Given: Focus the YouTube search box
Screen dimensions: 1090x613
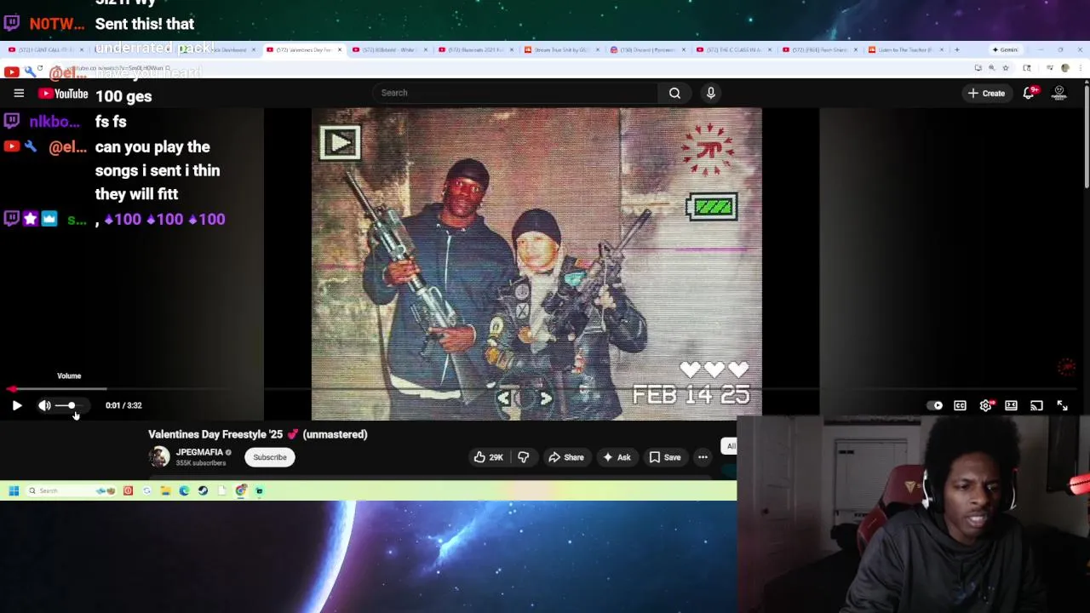Looking at the screenshot, I should [515, 93].
